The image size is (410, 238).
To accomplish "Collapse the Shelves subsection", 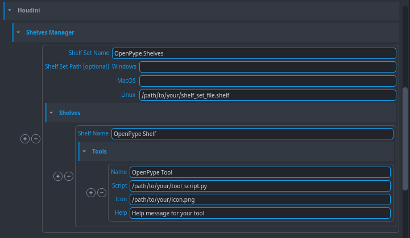I will coord(52,113).
